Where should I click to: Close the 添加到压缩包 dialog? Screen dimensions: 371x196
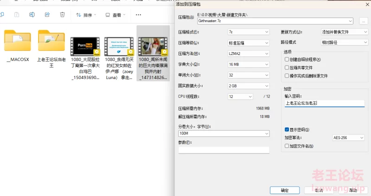[367, 4]
